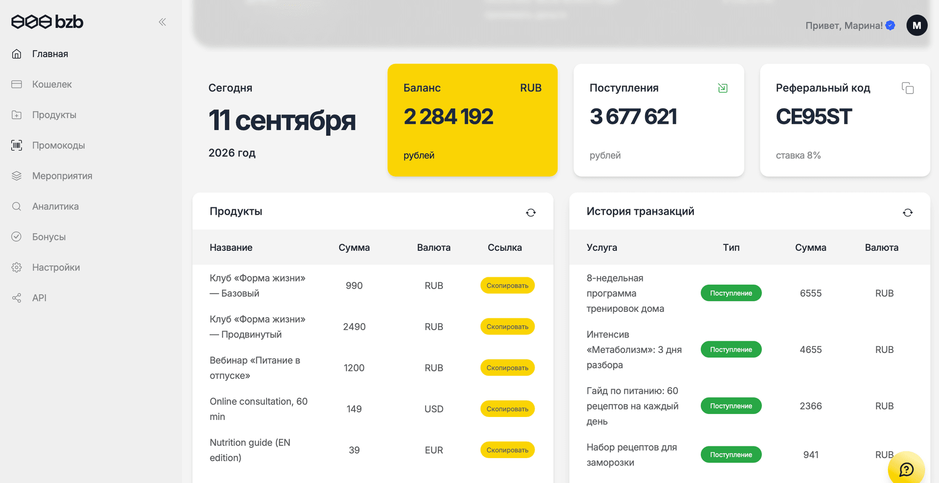Click the Сумма header in Продукты table
This screenshot has height=483, width=939.
click(354, 247)
